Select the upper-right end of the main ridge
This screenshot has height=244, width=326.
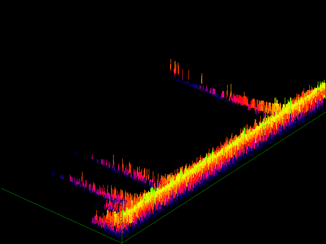coord(321,89)
